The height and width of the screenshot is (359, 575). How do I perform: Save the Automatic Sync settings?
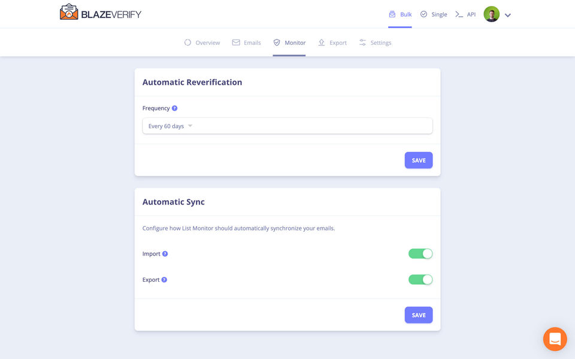pos(419,315)
